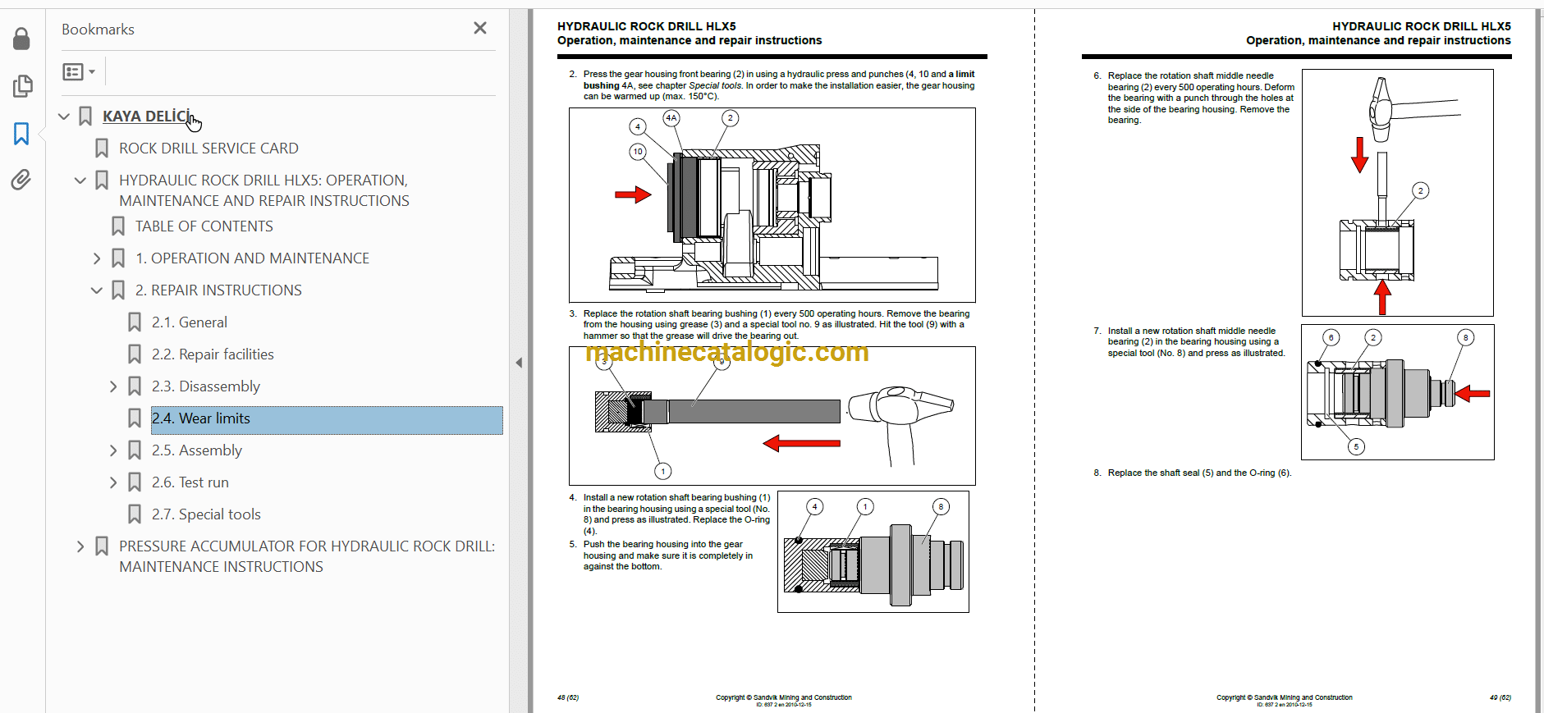Screen dimensions: 1544x713
Task: Click the bookmark icon beside 2.6. Test run
Action: click(135, 482)
